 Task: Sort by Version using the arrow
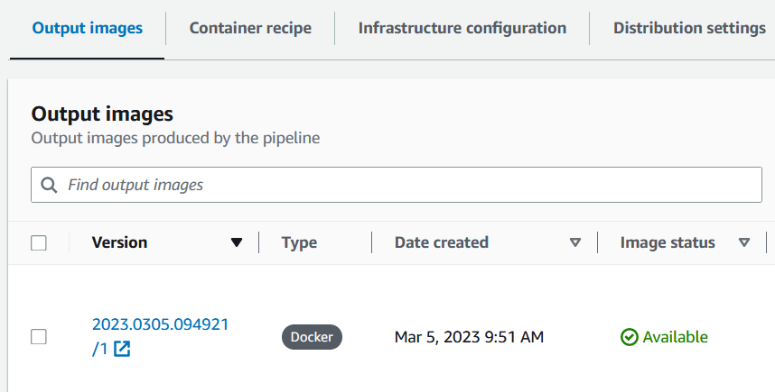237,242
